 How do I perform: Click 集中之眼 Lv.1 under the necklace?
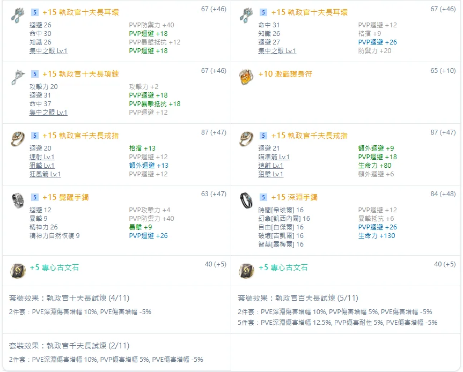point(48,113)
